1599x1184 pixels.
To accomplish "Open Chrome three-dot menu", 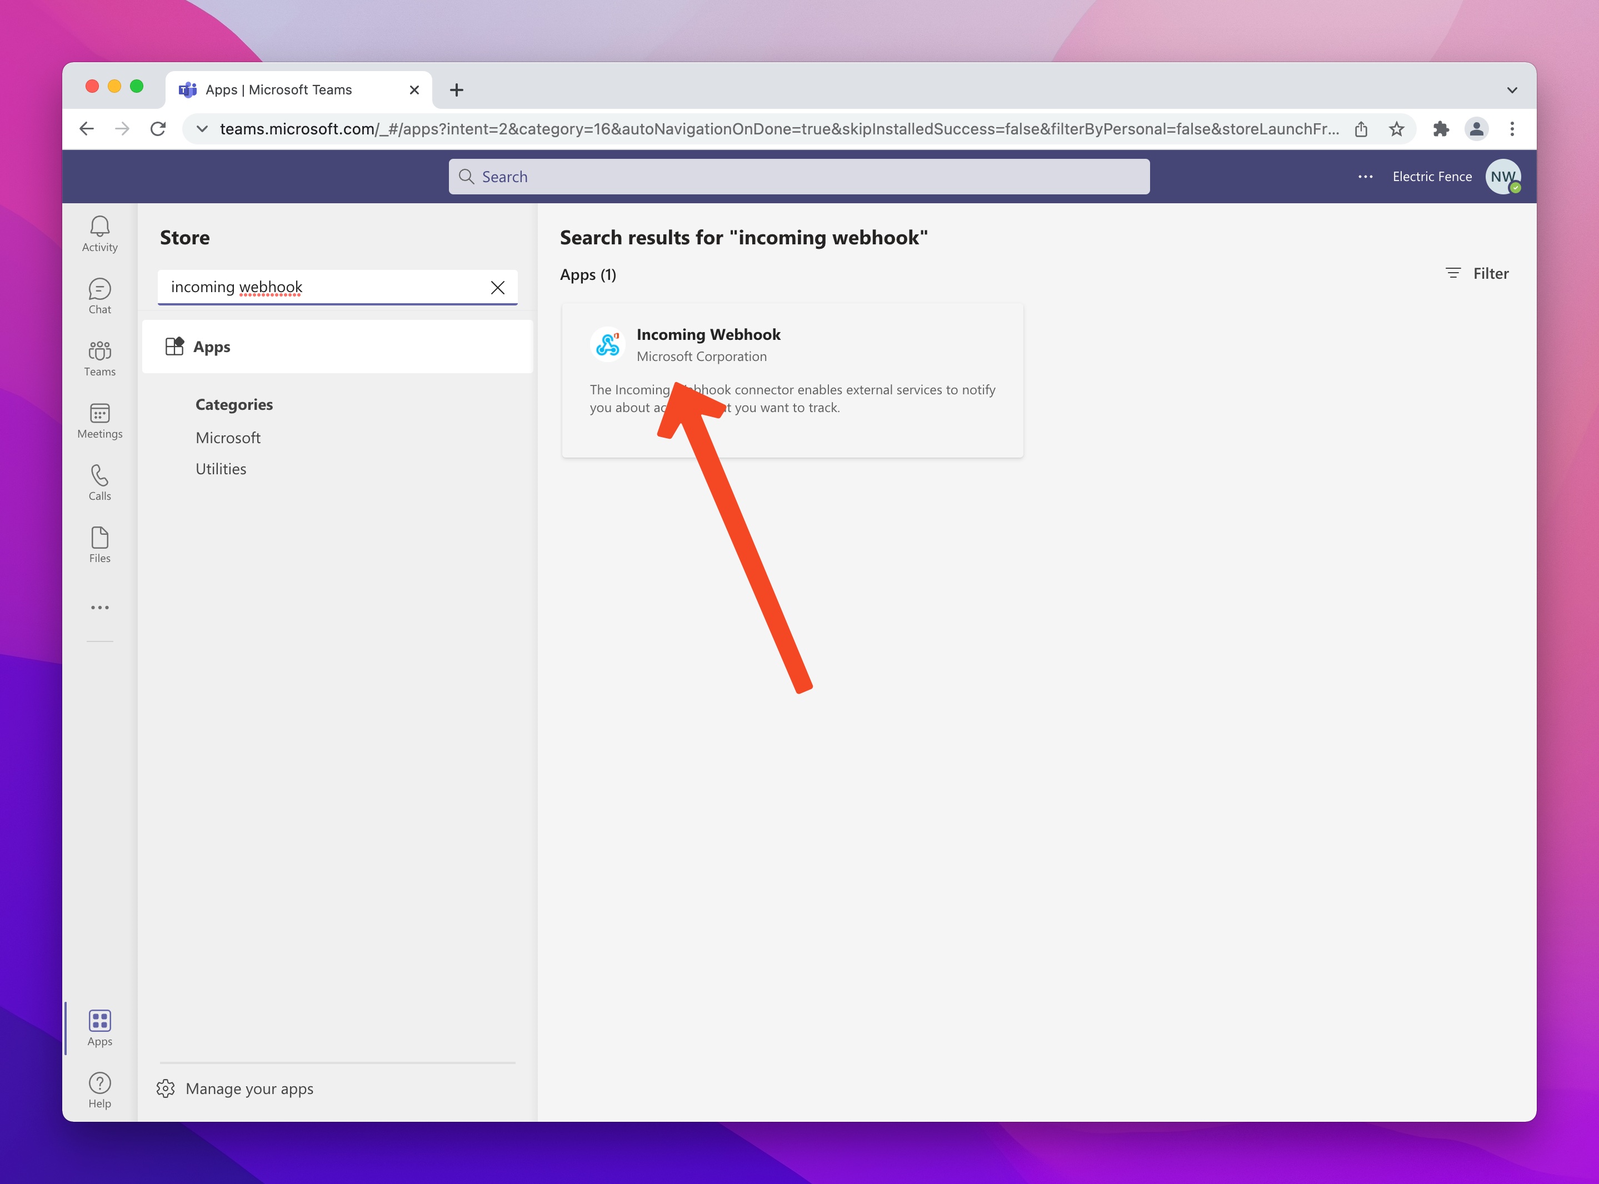I will [1512, 129].
